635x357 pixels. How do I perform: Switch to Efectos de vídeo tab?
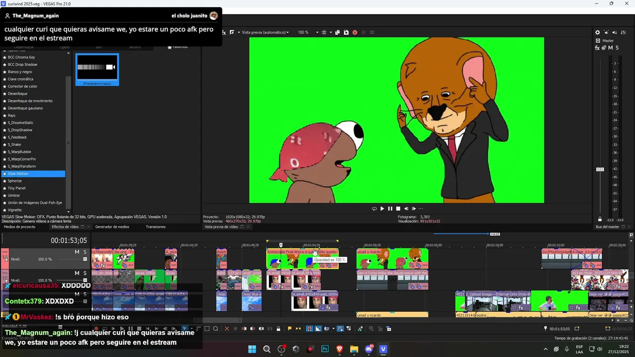pyautogui.click(x=65, y=227)
